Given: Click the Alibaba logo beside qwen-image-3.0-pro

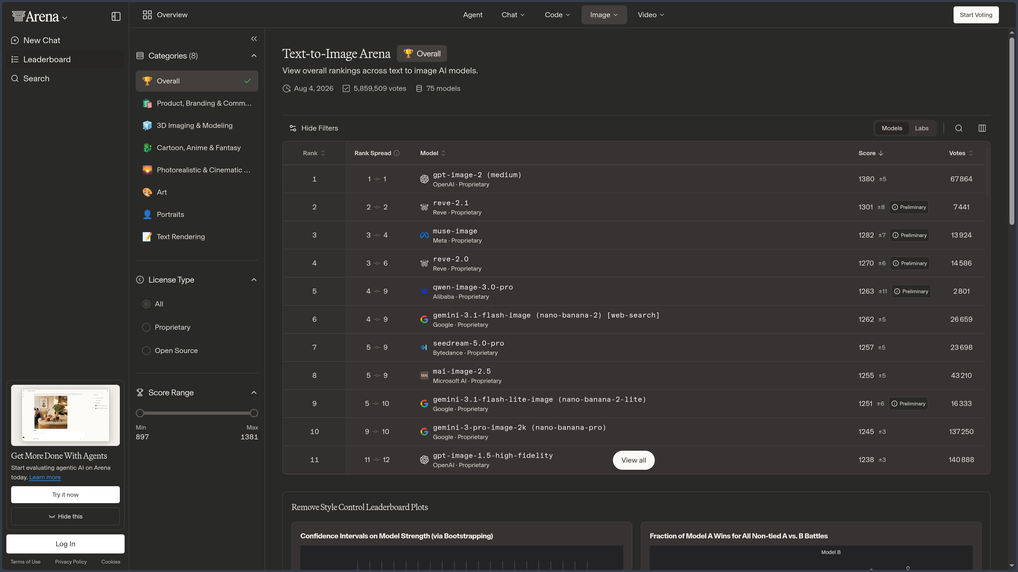Looking at the screenshot, I should click(424, 291).
